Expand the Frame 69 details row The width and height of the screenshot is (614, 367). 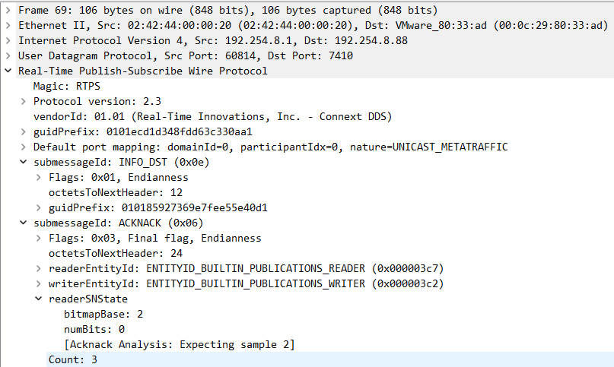coord(8,10)
